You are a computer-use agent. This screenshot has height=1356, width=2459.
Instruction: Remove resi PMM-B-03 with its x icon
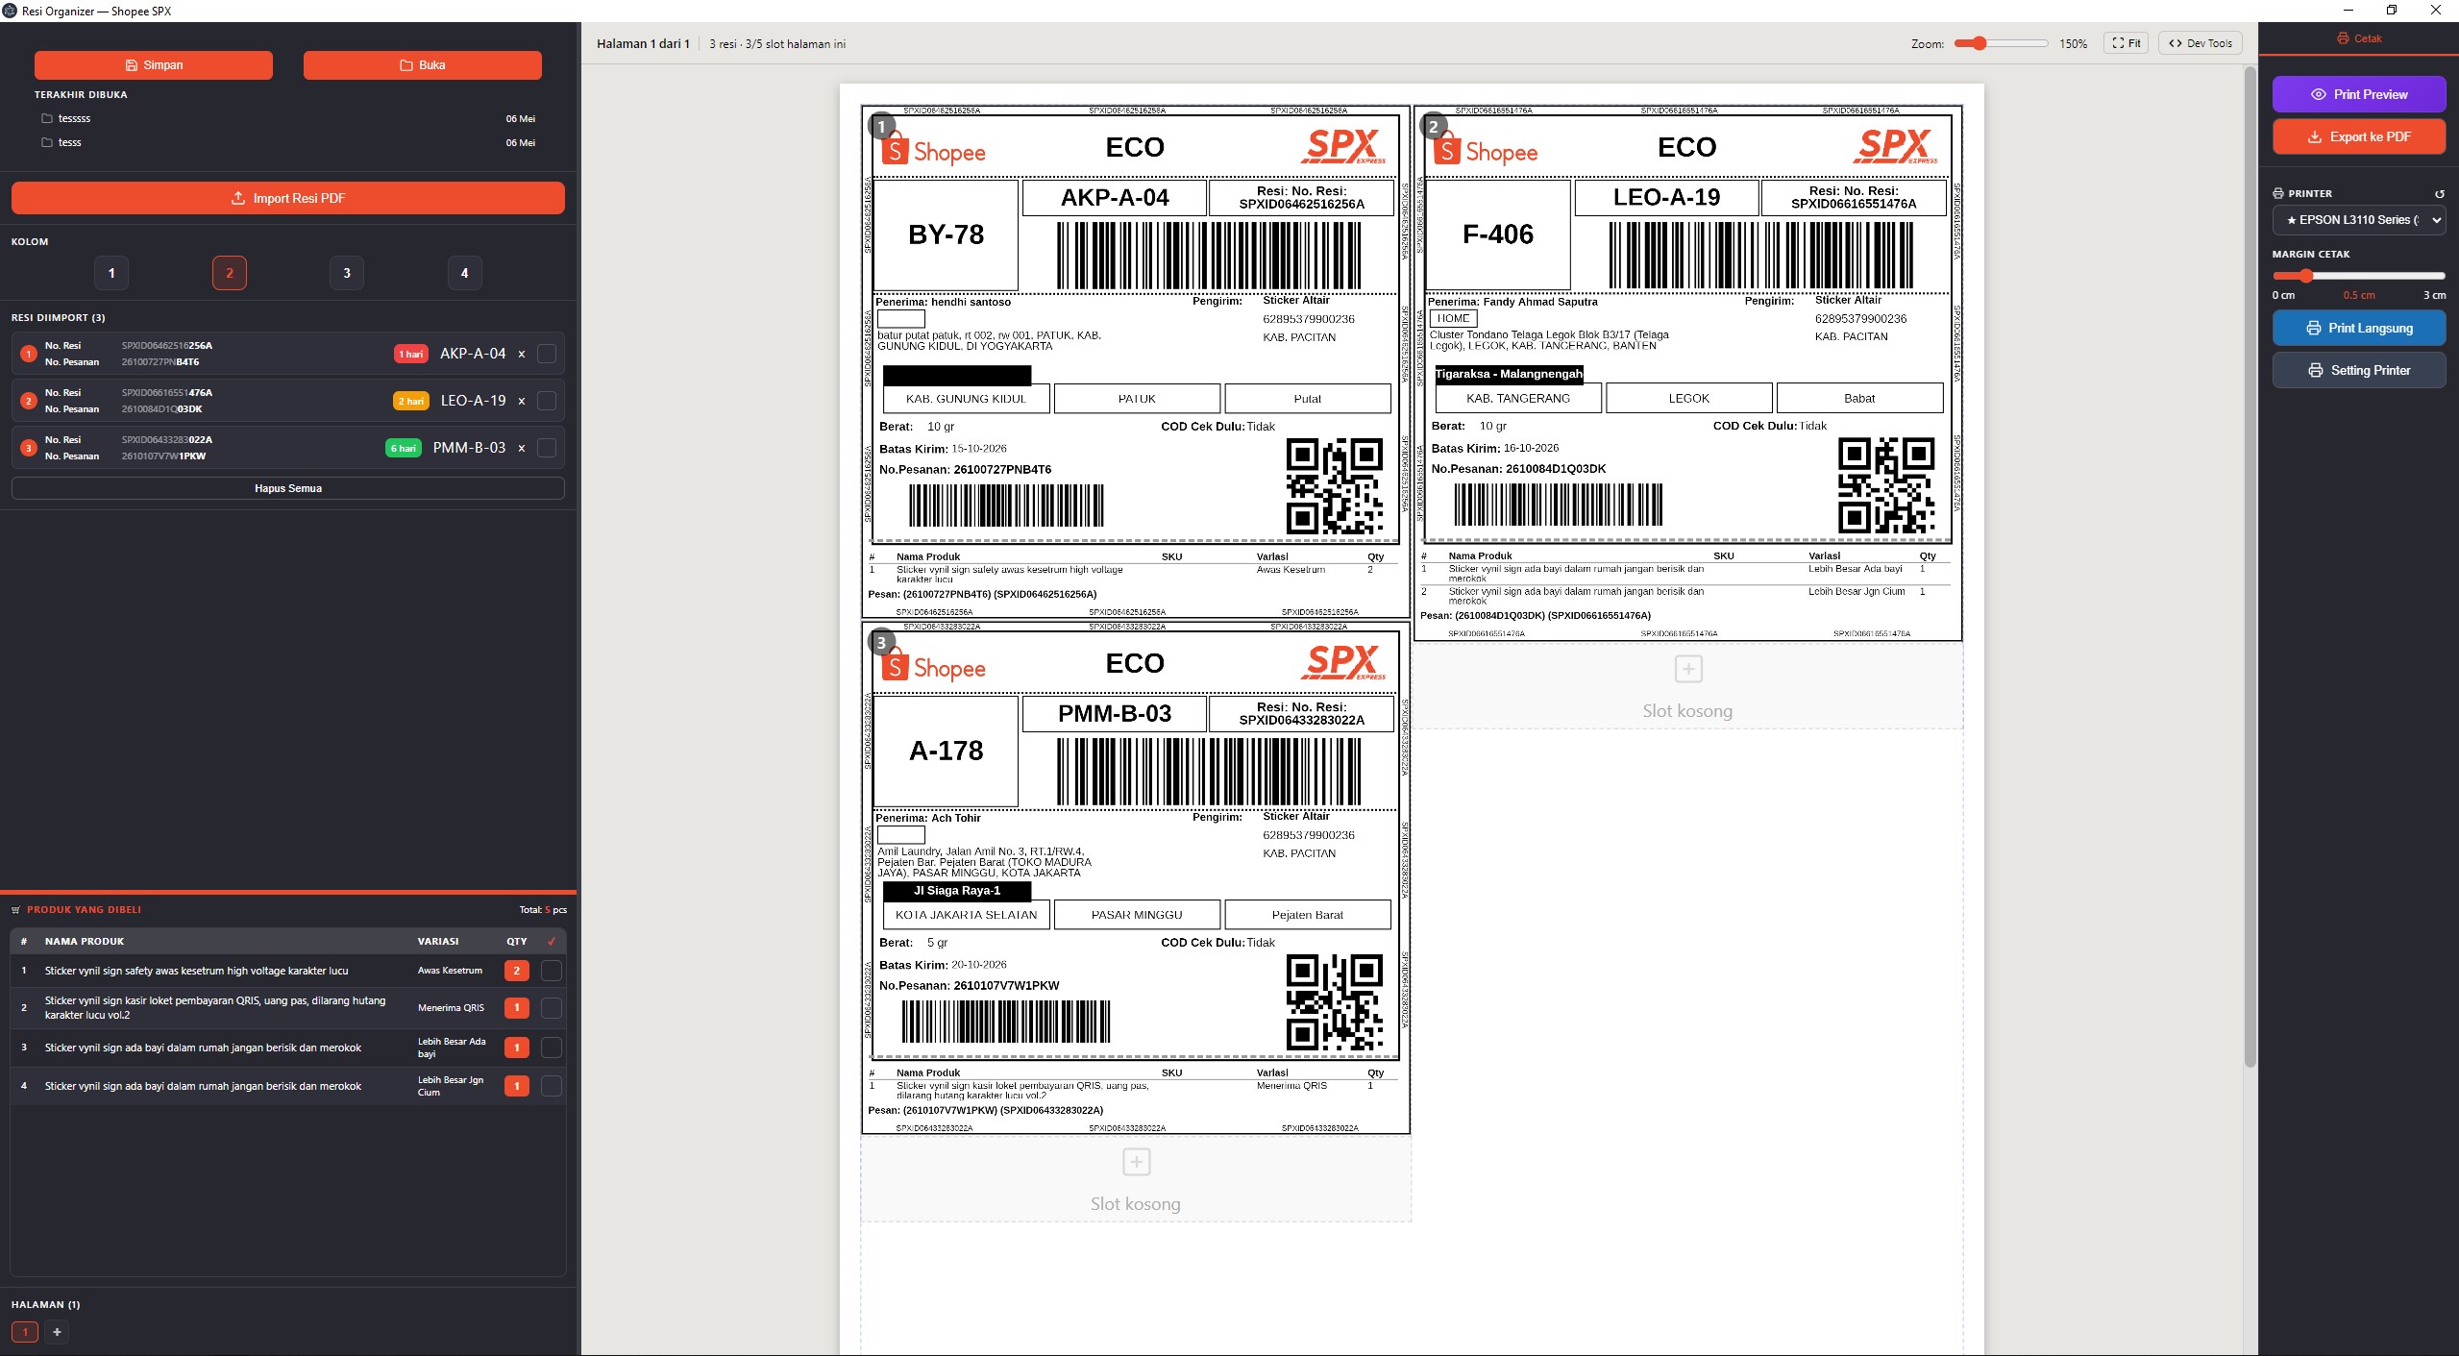522,448
